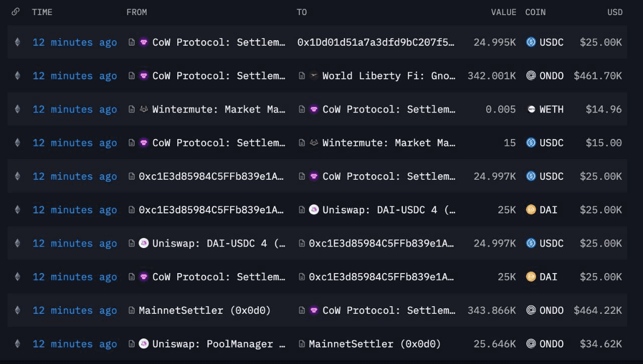Open the timestamp link of the 25.646K ONDO transfer
643x364 pixels.
pyautogui.click(x=75, y=344)
